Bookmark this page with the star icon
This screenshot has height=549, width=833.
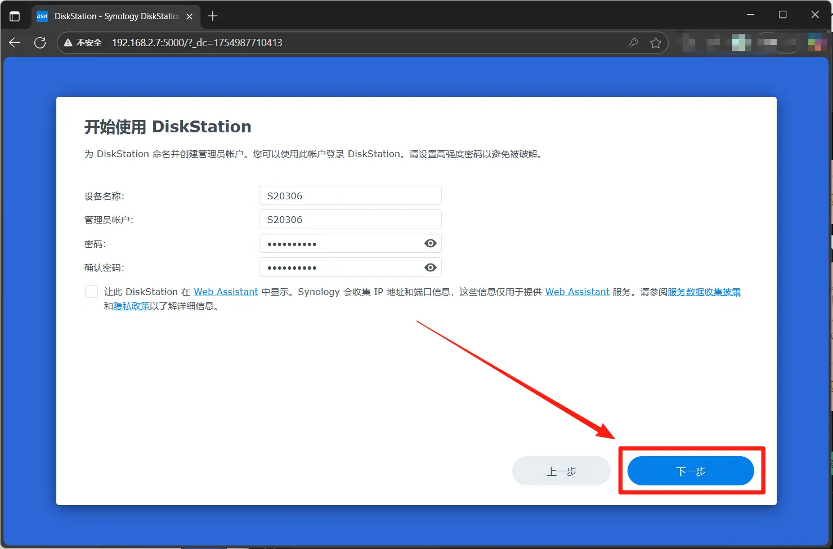pos(656,43)
